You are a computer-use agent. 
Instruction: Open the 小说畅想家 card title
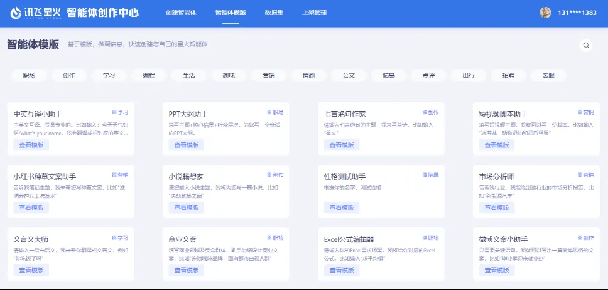coord(186,177)
